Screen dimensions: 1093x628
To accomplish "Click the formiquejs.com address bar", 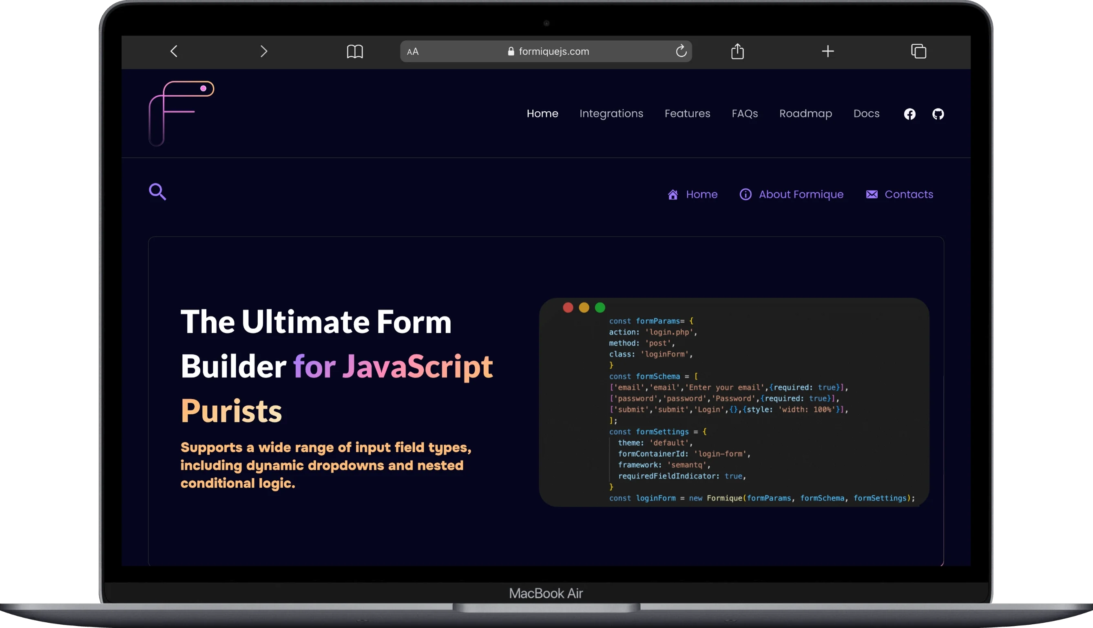I will 546,51.
